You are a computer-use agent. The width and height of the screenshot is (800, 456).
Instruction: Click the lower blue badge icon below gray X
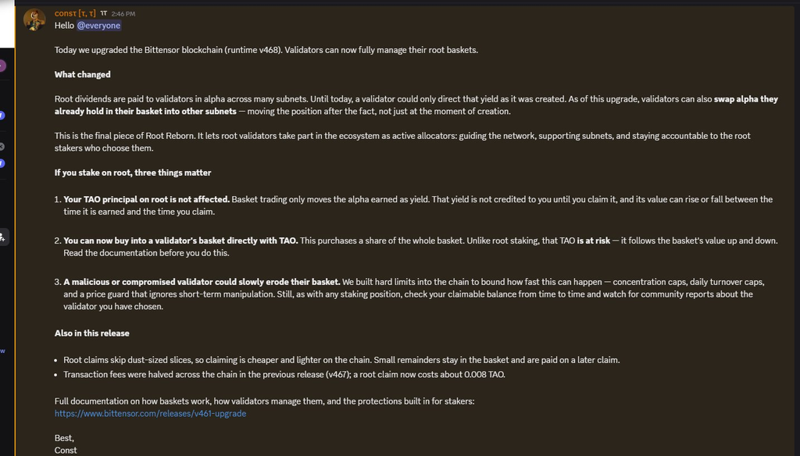tap(2, 163)
